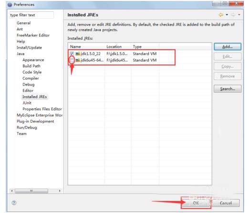Click the grayed forward navigation arrow icon
This screenshot has height=213, width=249.
click(233, 15)
